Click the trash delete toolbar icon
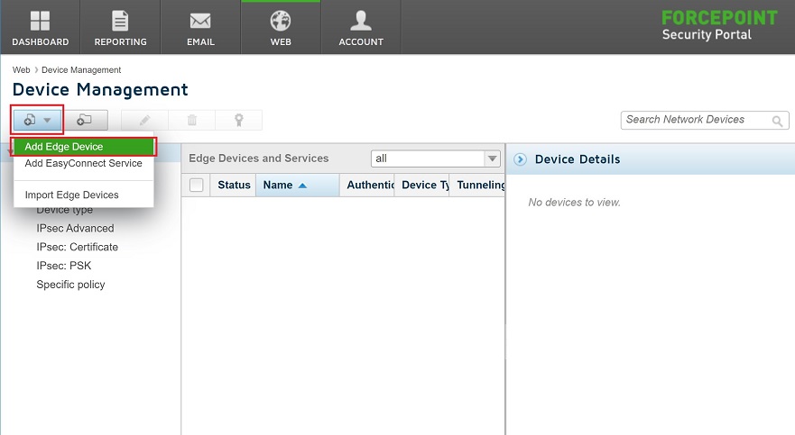 tap(191, 120)
